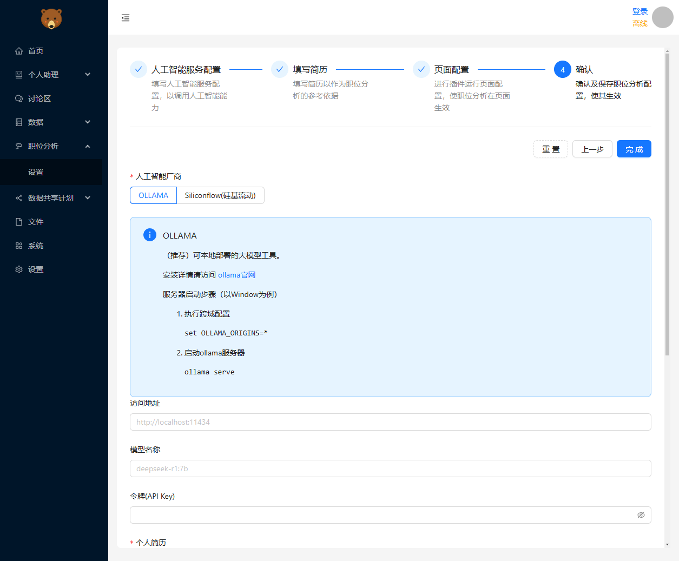
Task: Click the 'ollama serve' command text
Action: [209, 372]
